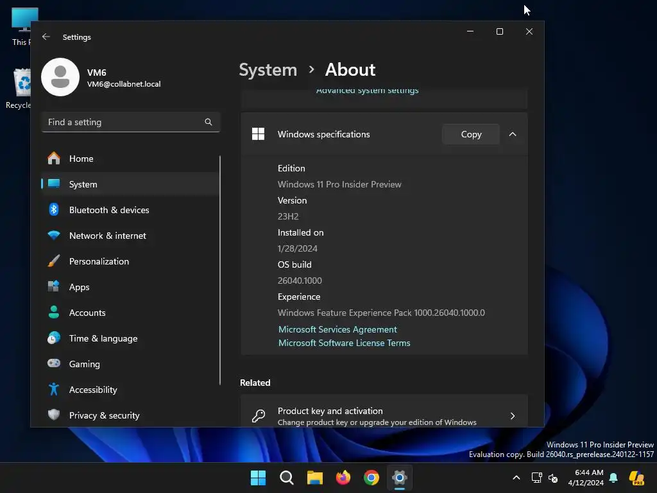Click the Windows Feature Experience Pack value
Viewport: 657px width, 493px height.
point(381,313)
